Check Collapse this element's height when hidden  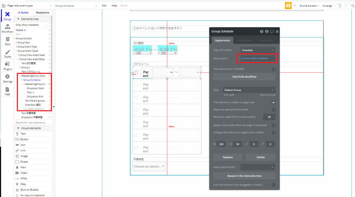(x=274, y=133)
